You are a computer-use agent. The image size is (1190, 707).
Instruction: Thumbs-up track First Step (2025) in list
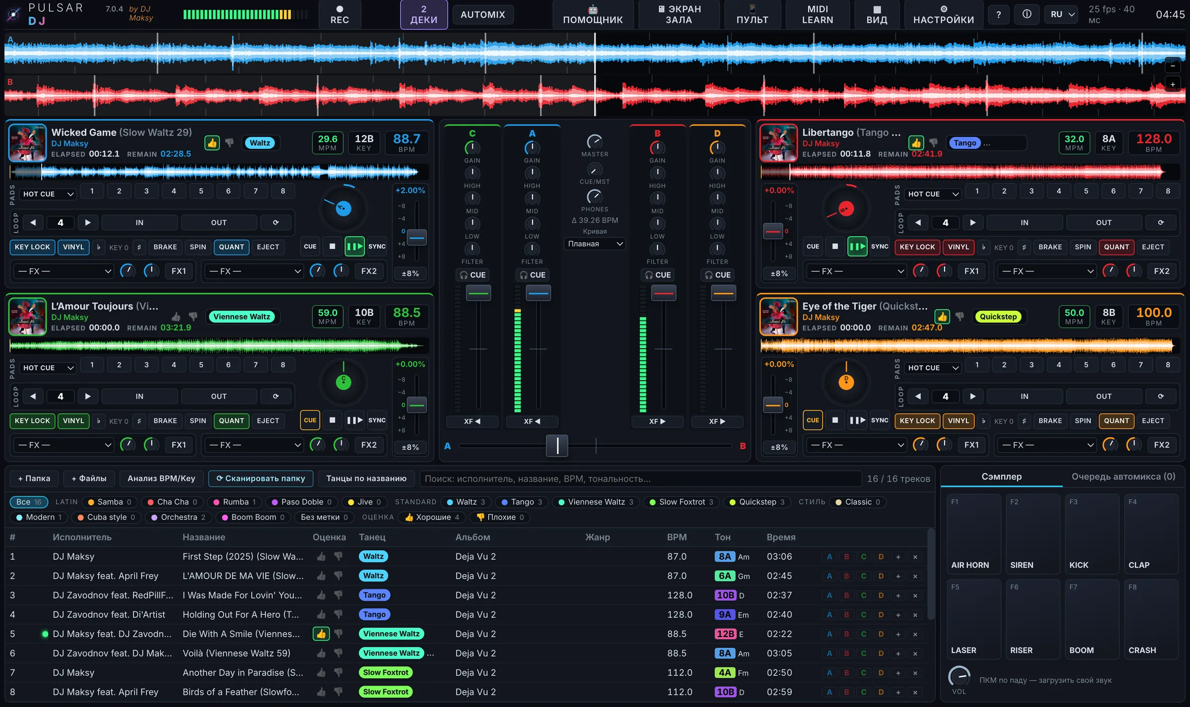pos(321,556)
